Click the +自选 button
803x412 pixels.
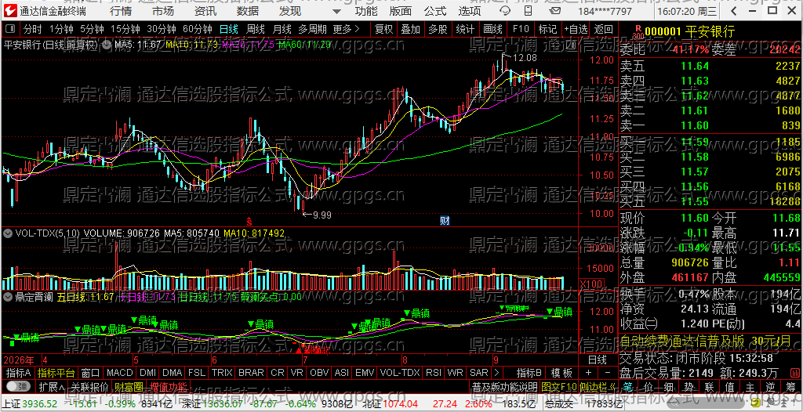click(x=576, y=29)
